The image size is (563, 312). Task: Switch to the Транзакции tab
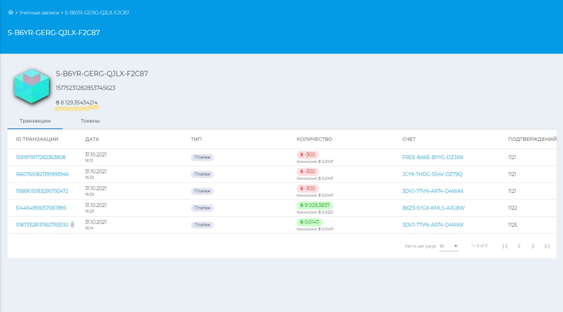click(35, 121)
